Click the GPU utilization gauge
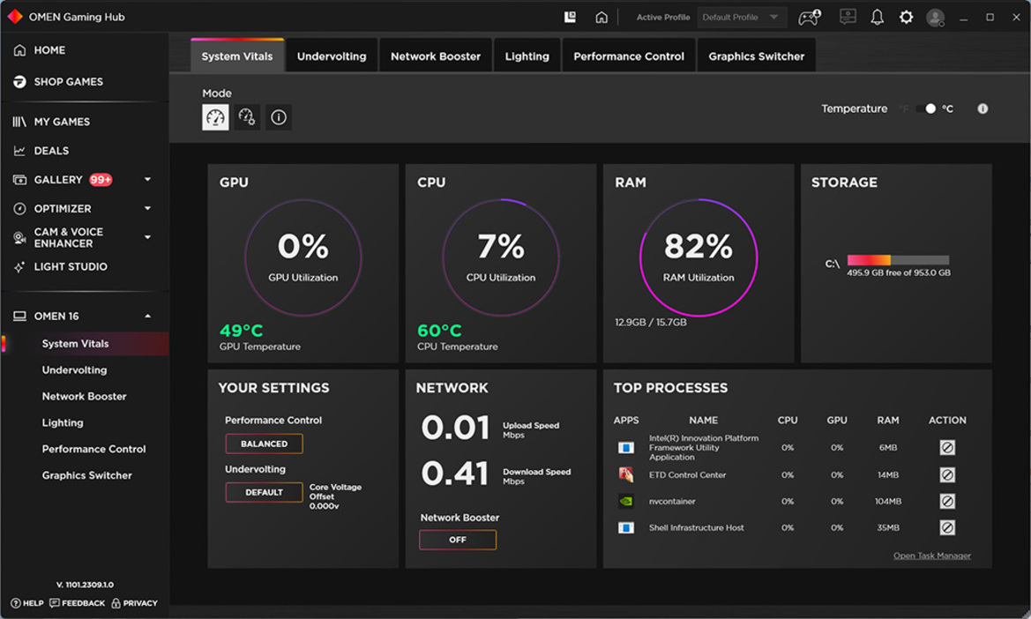1031x619 pixels. (303, 257)
